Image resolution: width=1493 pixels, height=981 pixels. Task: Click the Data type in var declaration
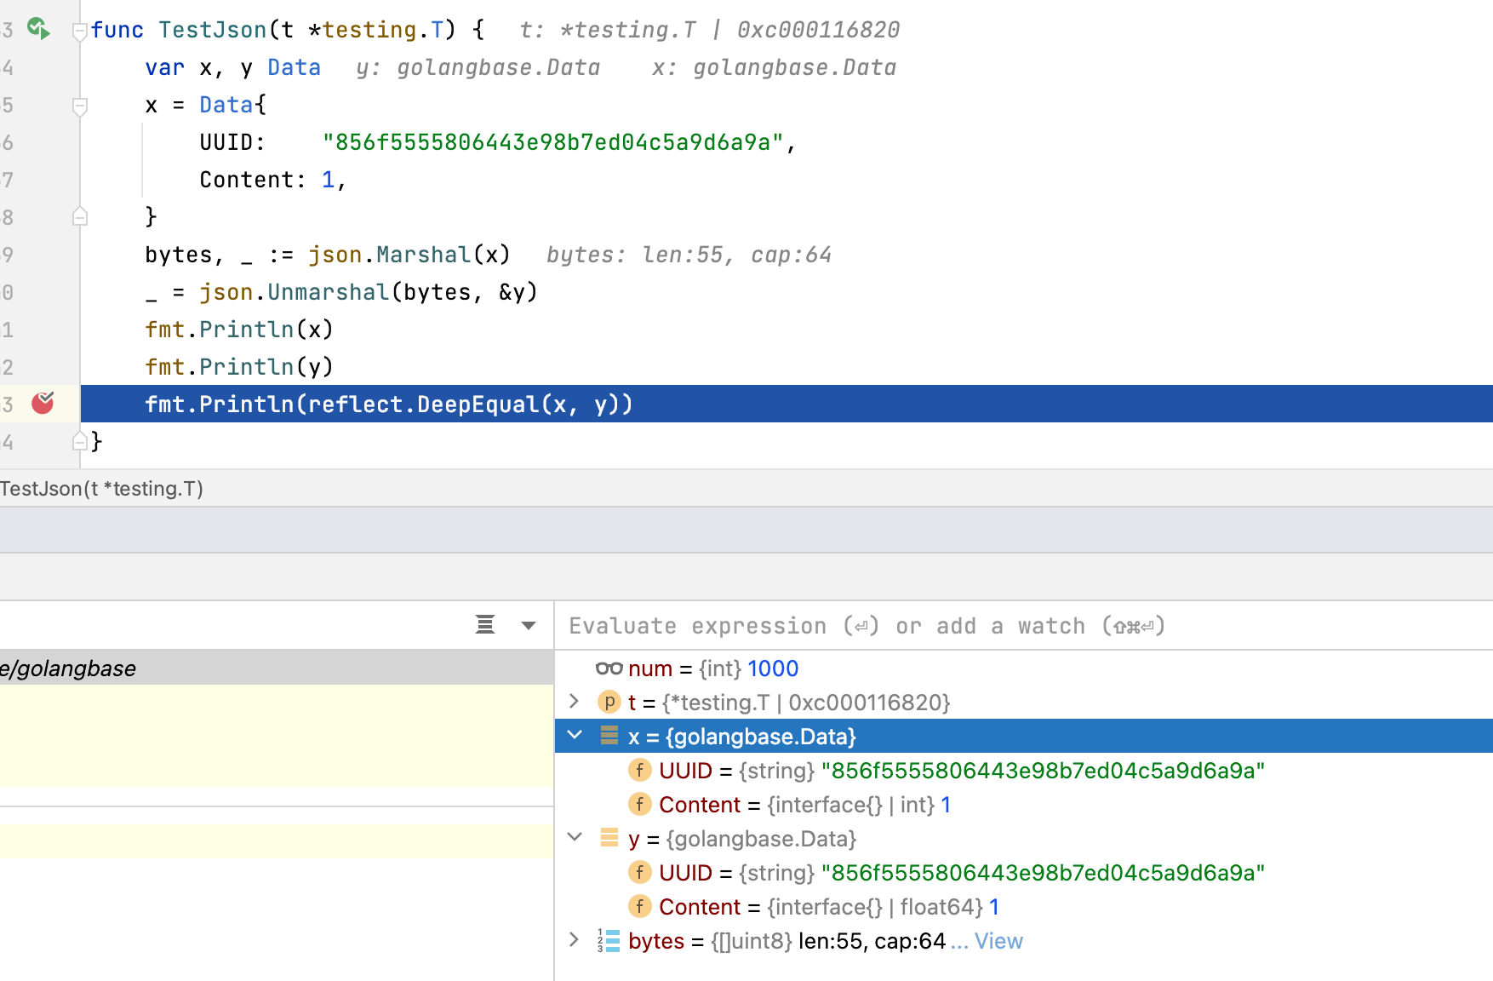(x=294, y=67)
